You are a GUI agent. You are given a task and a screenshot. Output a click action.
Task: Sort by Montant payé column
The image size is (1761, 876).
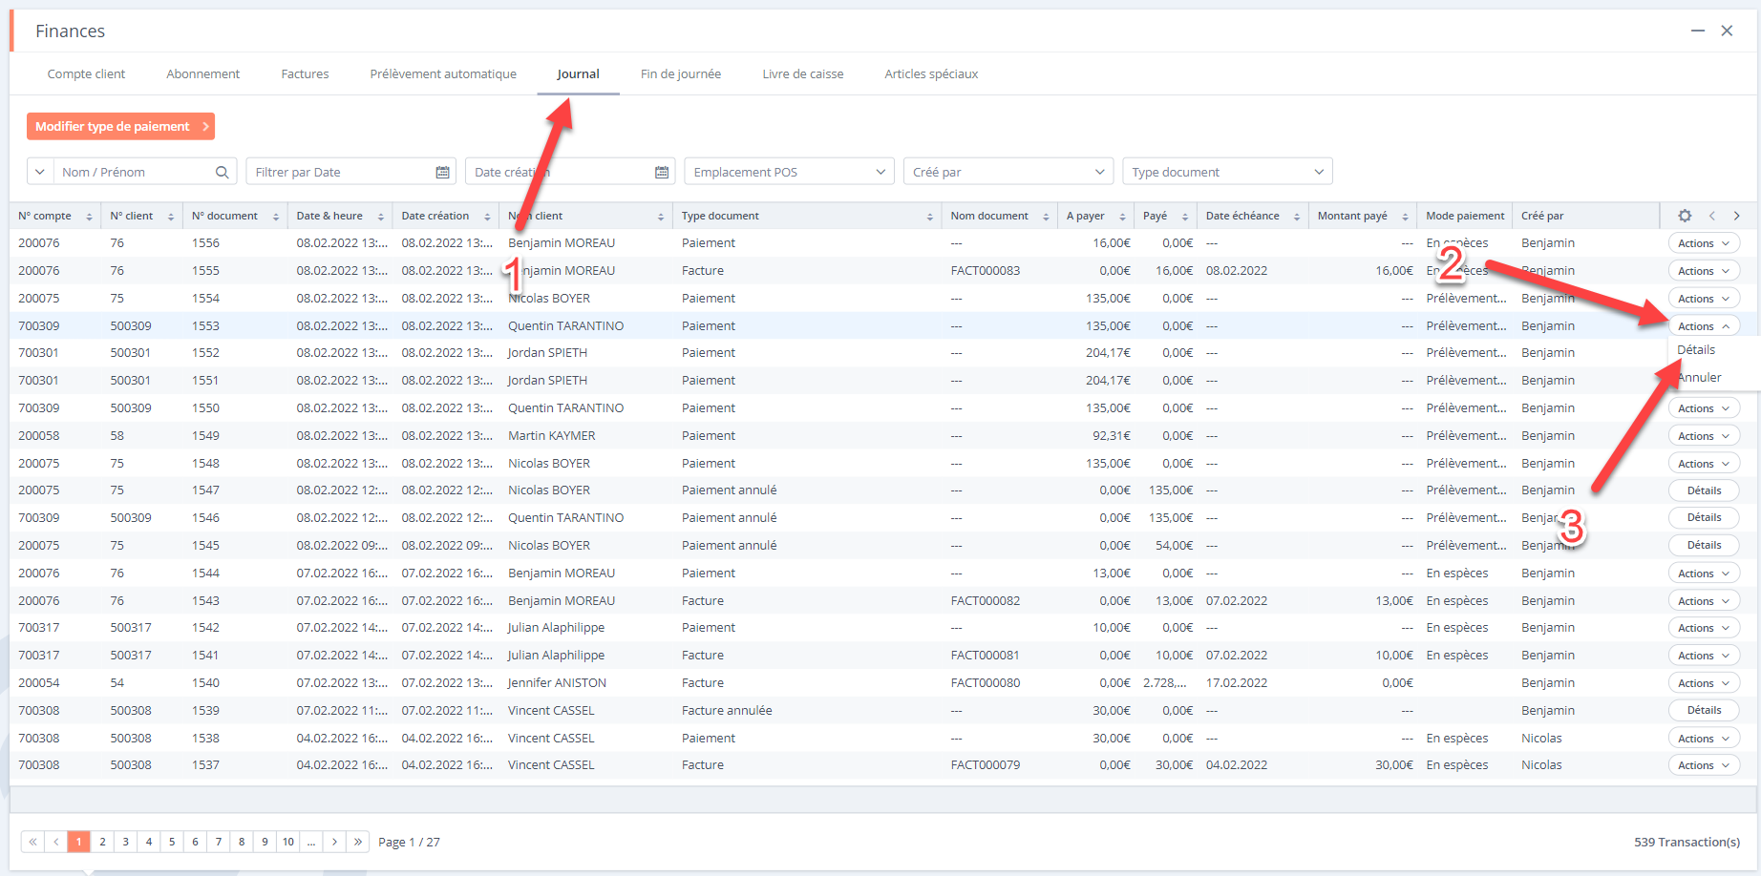coord(1405,217)
